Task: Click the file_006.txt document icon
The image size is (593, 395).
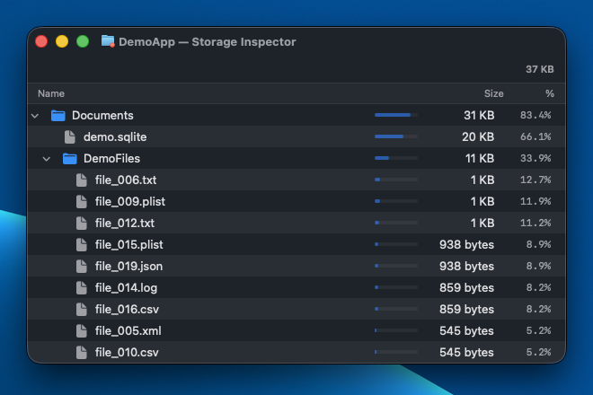Action: click(x=81, y=180)
